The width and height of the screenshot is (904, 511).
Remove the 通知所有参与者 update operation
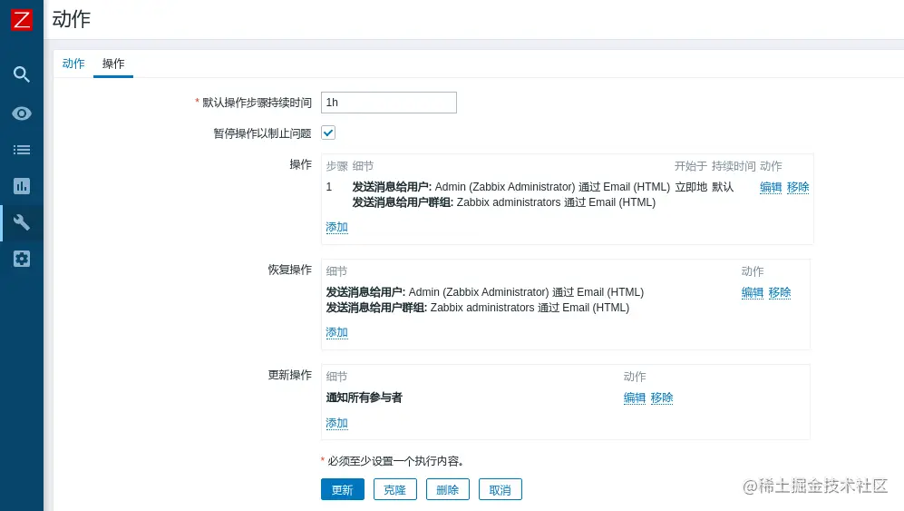click(662, 398)
